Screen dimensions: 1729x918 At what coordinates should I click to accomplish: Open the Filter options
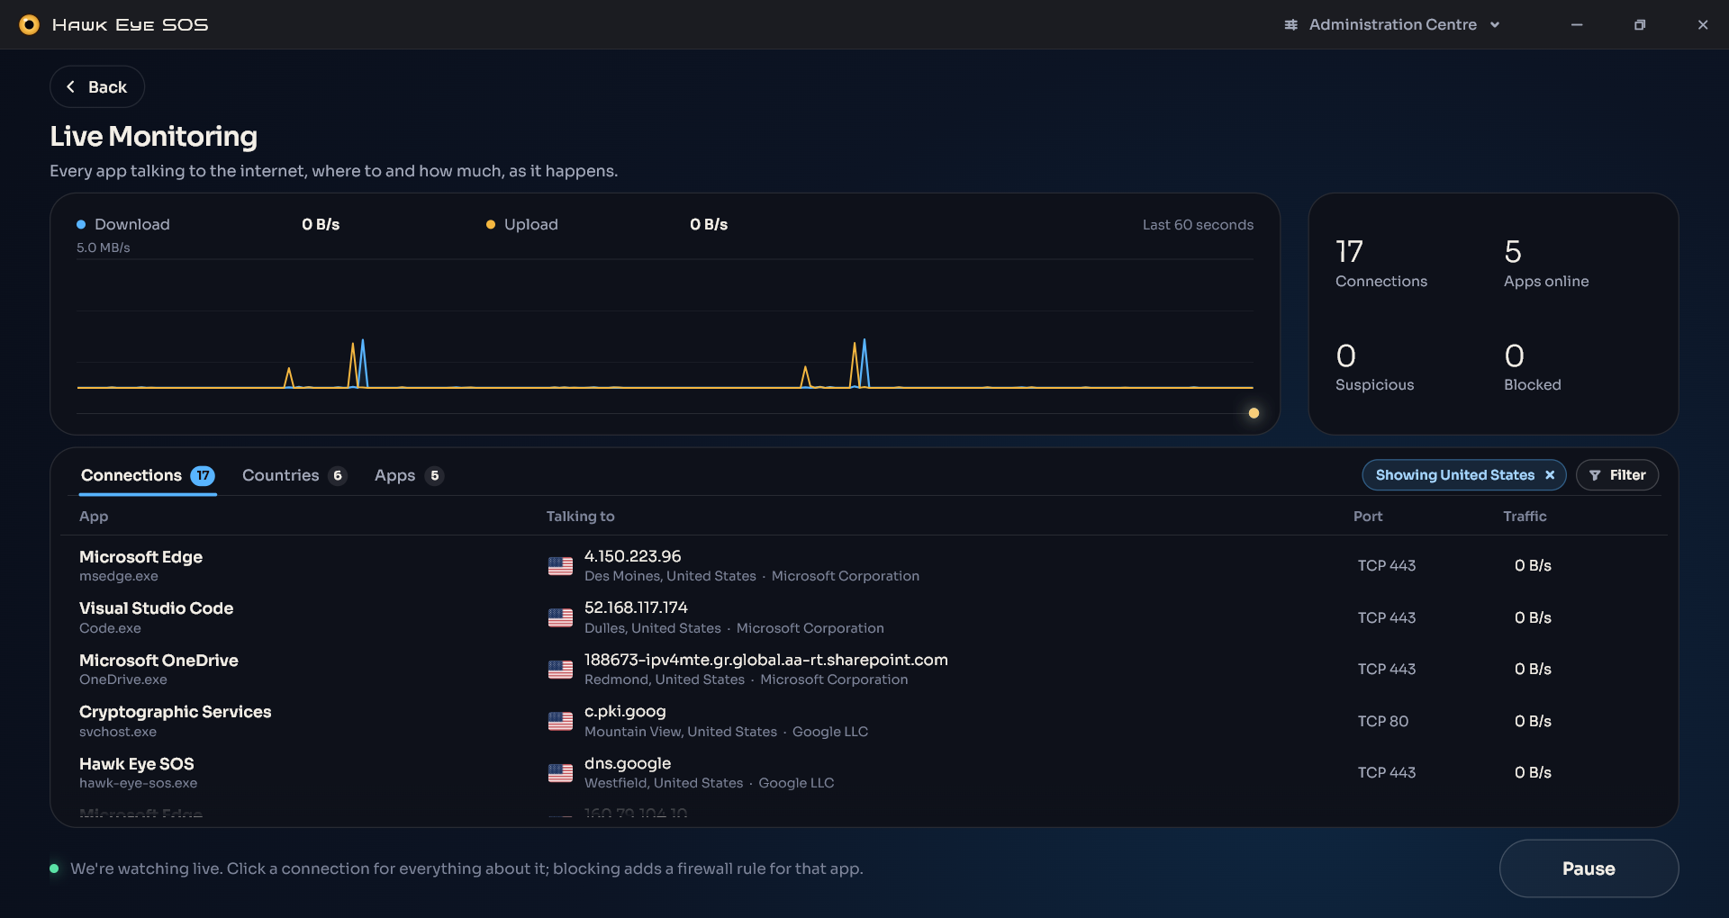[x=1617, y=475]
